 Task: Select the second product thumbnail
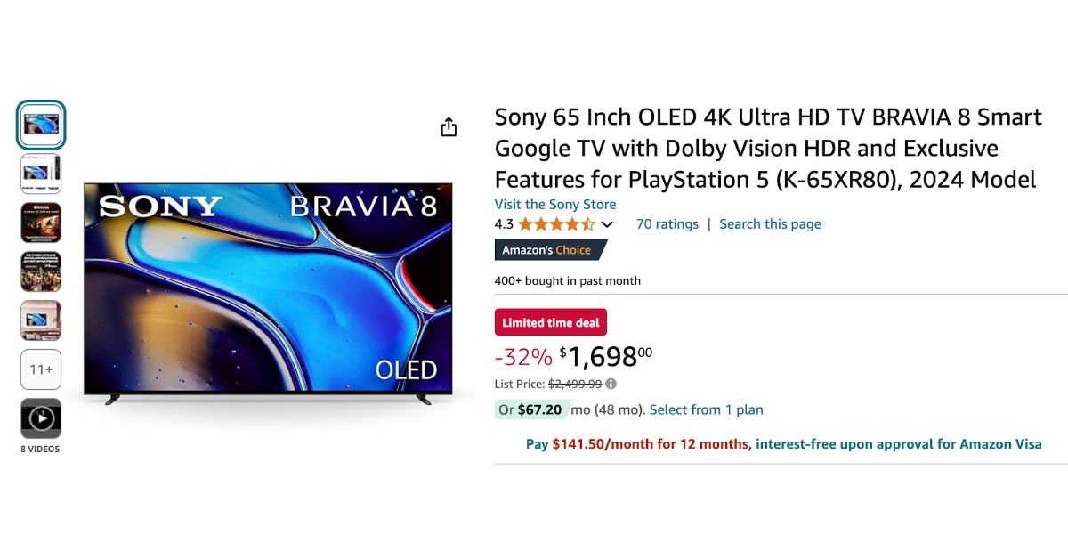[x=41, y=174]
